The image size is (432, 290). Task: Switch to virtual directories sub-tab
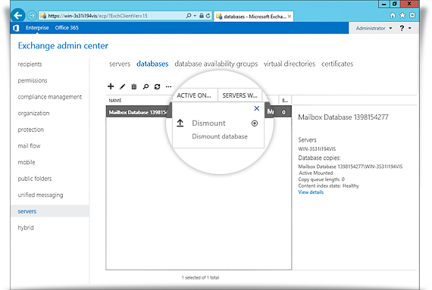pos(290,64)
